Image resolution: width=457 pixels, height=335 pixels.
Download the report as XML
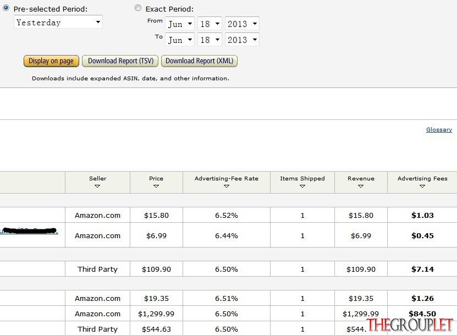tap(200, 61)
